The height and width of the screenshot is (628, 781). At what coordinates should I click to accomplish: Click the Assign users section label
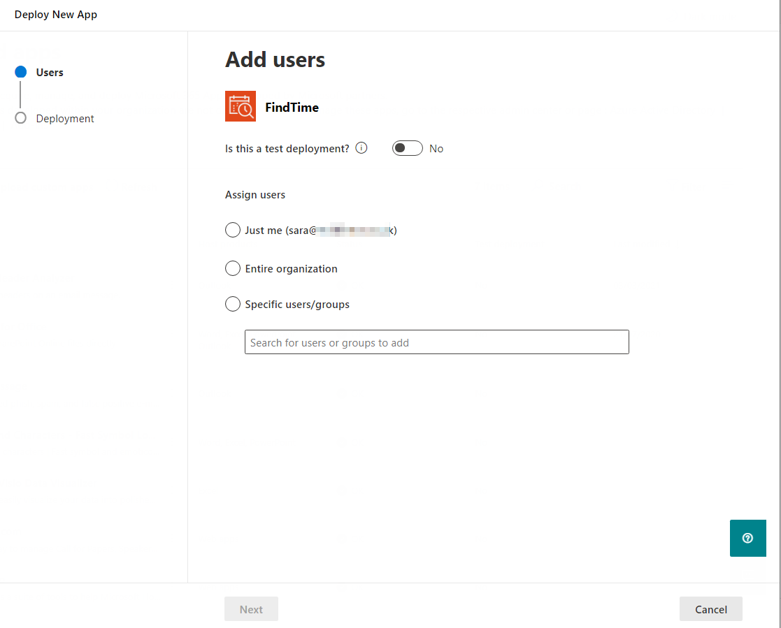pos(255,195)
